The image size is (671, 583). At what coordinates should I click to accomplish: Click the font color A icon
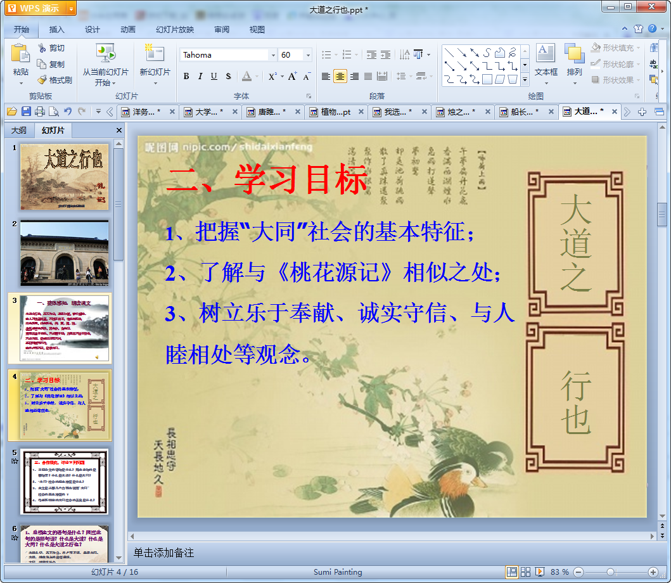[x=246, y=76]
